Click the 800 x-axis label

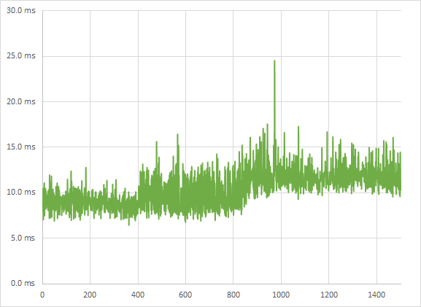[233, 295]
